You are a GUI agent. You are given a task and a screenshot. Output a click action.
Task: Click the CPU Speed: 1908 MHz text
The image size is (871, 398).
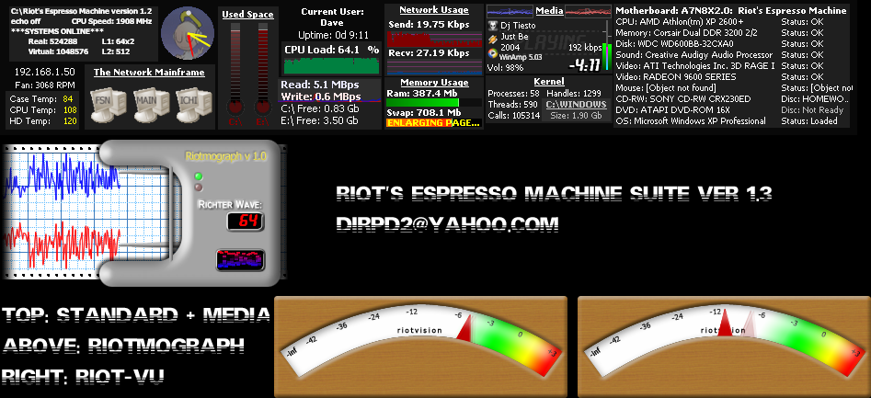[111, 21]
